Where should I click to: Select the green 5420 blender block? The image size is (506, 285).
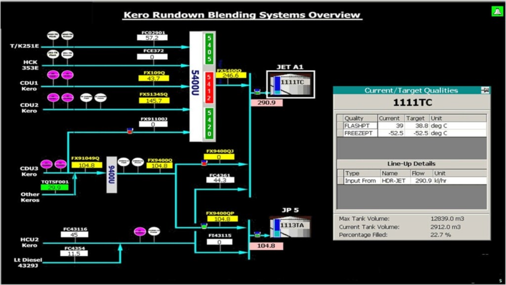point(210,124)
